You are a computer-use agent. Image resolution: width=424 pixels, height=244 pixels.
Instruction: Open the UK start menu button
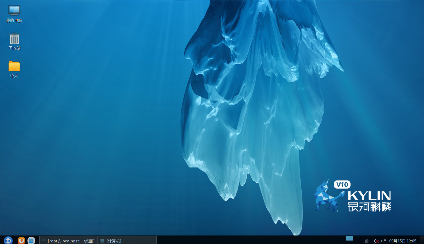tap(8, 241)
